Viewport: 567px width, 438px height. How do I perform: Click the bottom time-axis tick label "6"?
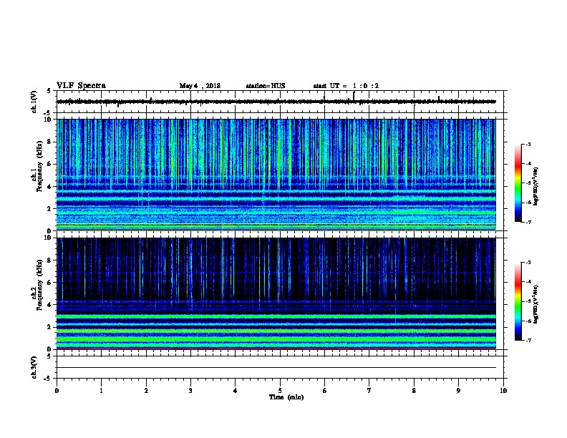click(x=325, y=391)
